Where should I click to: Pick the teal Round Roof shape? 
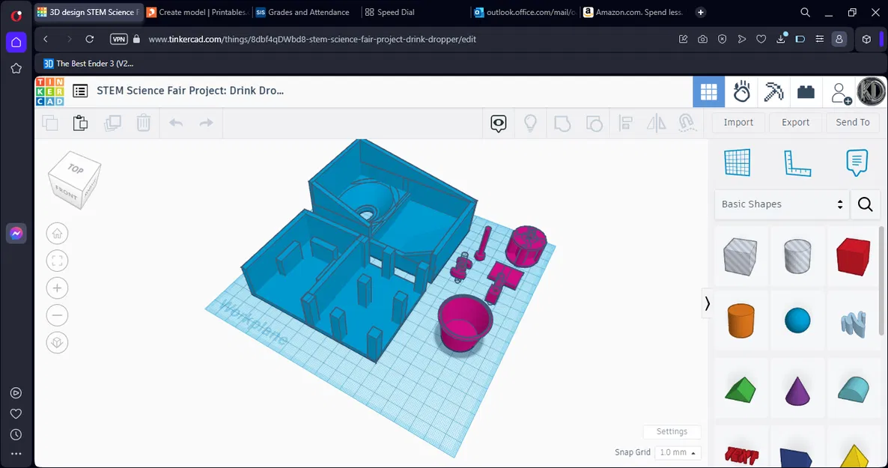click(x=854, y=390)
